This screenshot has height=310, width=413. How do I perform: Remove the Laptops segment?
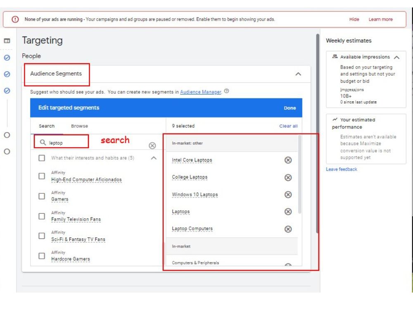tap(288, 212)
